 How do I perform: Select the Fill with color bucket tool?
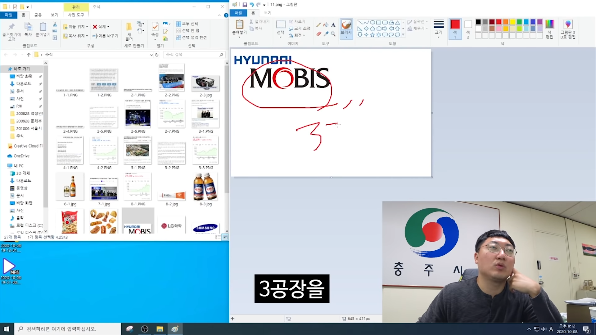326,25
